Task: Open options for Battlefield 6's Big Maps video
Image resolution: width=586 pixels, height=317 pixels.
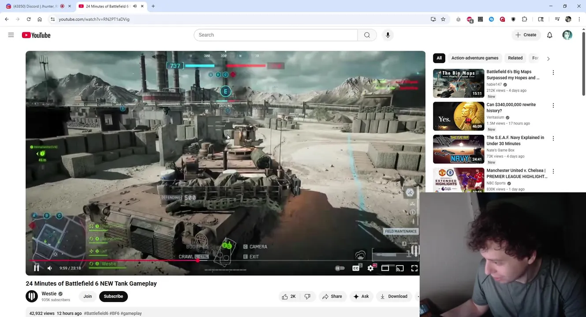Action: pos(553,73)
